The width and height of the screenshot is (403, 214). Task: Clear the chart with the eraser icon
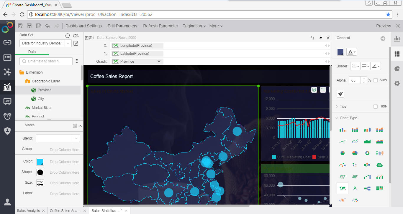tap(320, 38)
